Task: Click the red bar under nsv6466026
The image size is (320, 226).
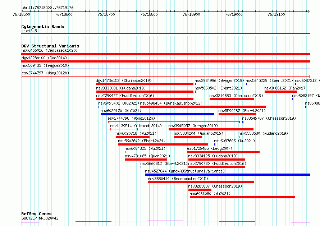Action: pos(165,54)
